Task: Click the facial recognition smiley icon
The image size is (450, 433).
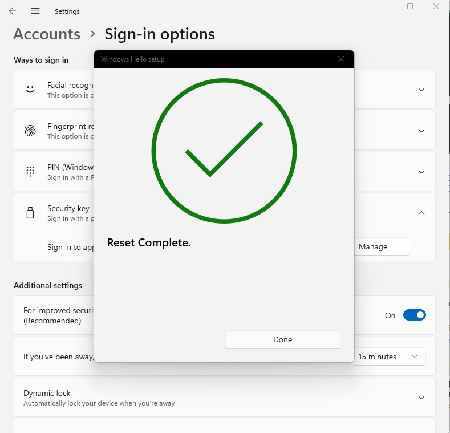Action: click(x=30, y=90)
